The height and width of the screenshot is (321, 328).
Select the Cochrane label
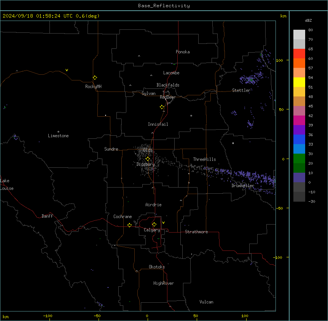pyautogui.click(x=123, y=217)
